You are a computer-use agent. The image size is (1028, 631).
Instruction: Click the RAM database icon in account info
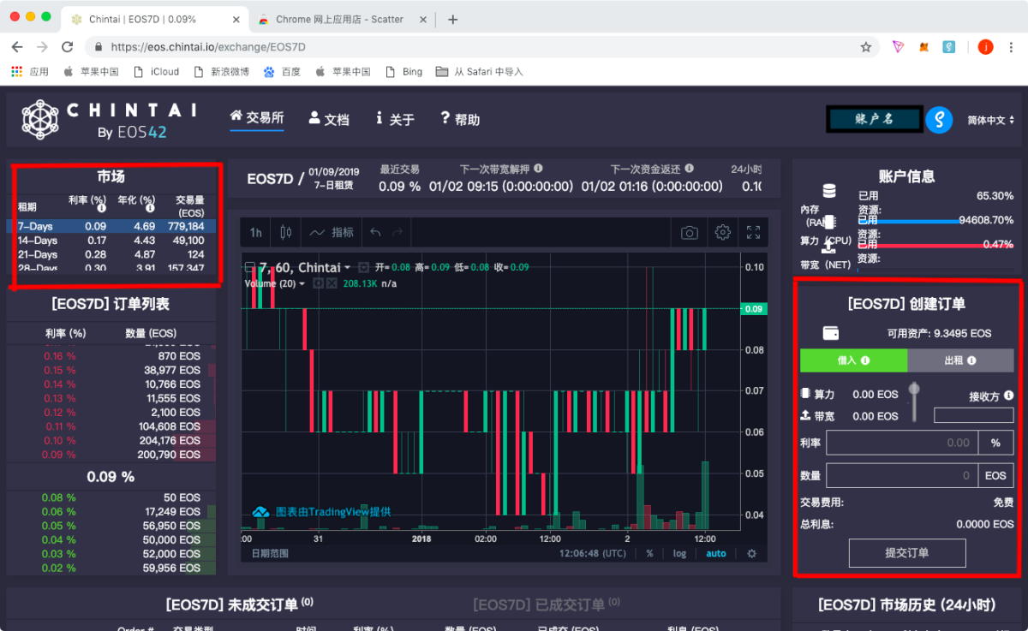(828, 191)
